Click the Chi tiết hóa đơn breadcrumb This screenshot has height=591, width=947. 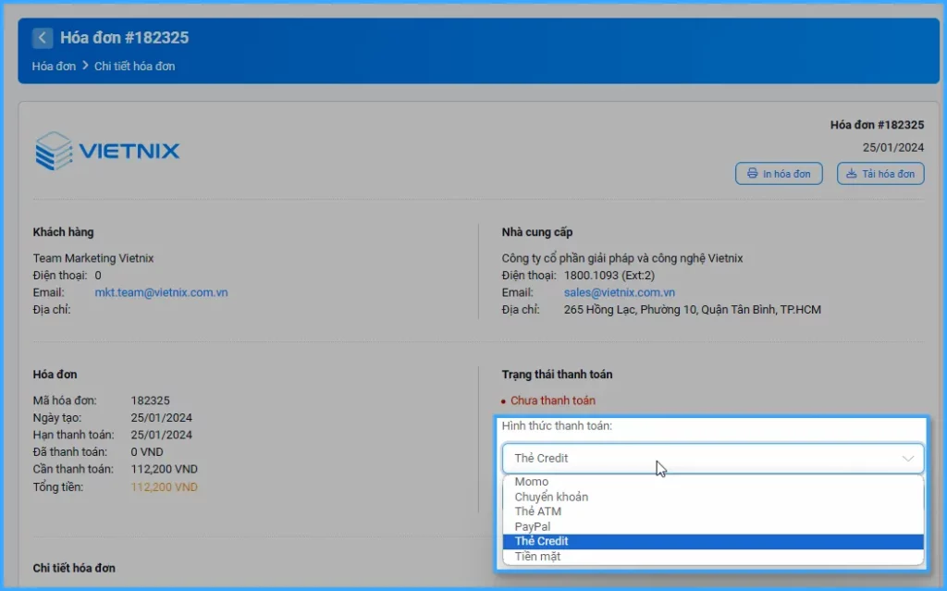[134, 67]
